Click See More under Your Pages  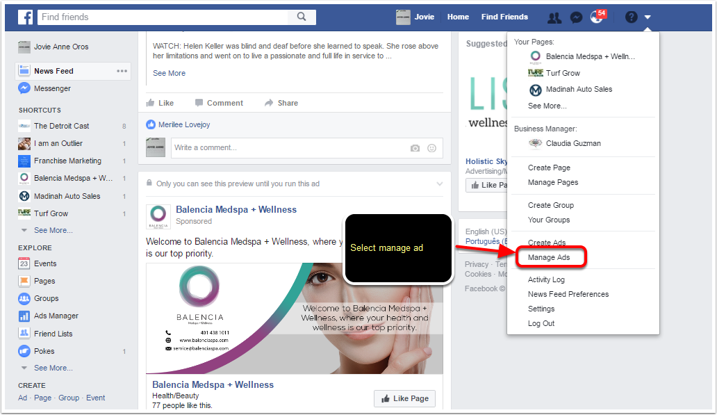tap(547, 106)
